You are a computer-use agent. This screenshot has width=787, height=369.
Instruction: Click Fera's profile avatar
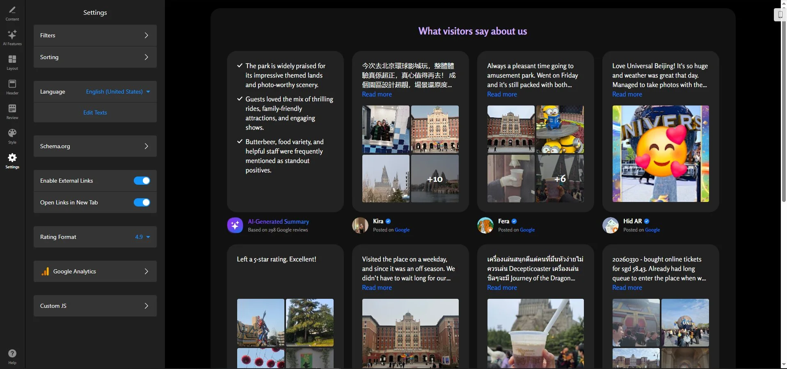(485, 225)
